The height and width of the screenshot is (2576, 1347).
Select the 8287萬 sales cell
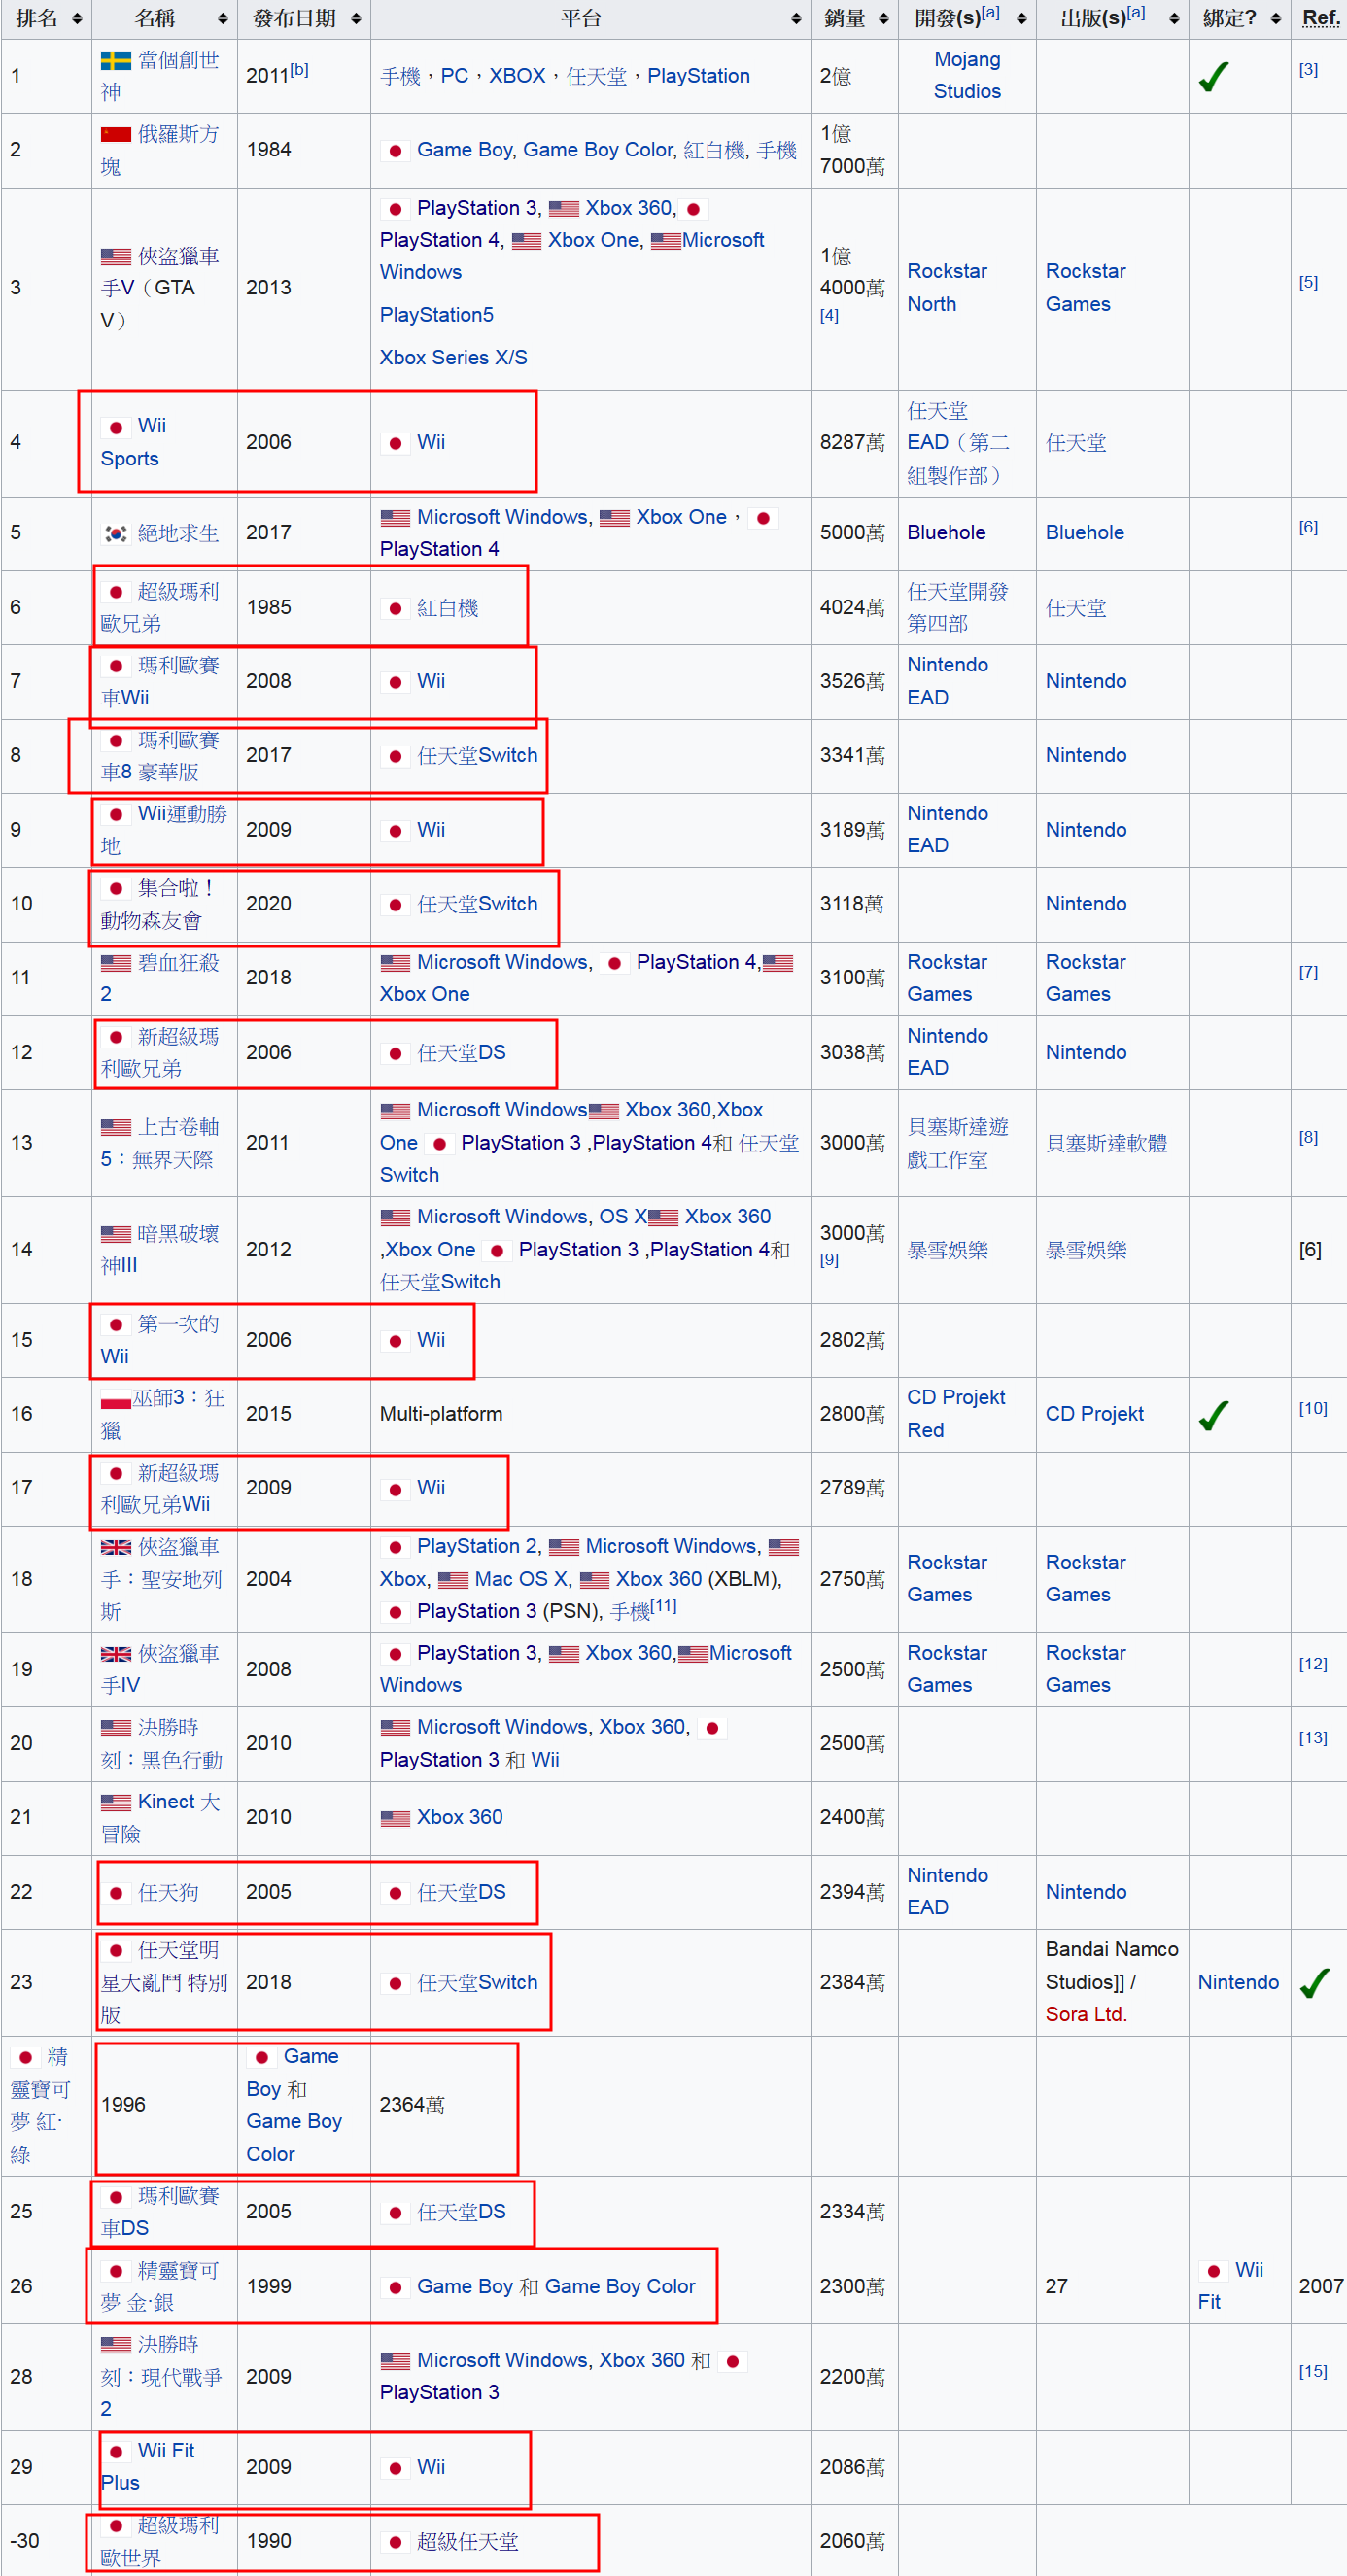[852, 442]
